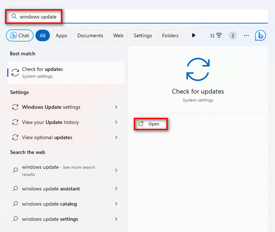Expand the windows update catalog chevron
The width and height of the screenshot is (275, 232).
click(x=116, y=204)
